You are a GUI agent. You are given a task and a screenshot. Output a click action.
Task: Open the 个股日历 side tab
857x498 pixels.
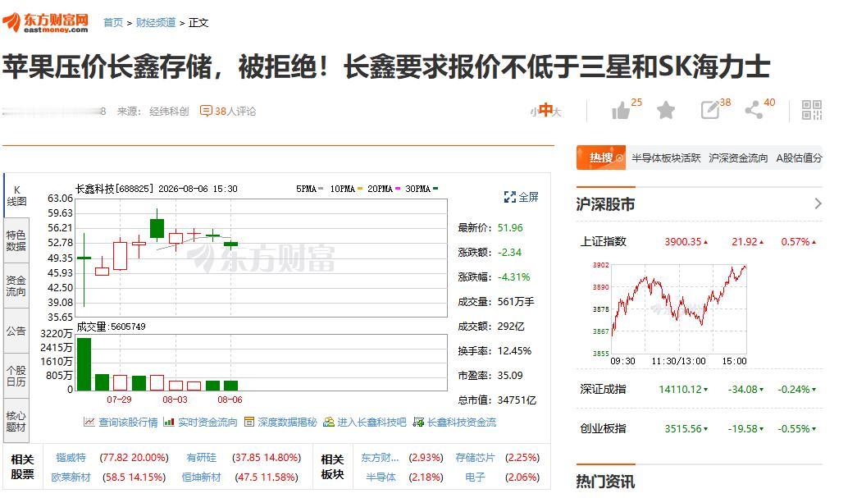[x=16, y=376]
